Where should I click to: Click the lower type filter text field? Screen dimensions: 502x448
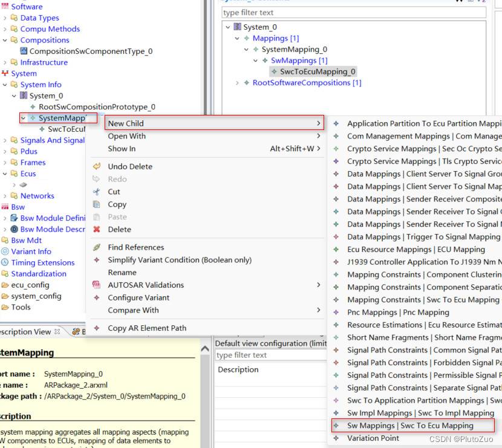click(x=270, y=355)
